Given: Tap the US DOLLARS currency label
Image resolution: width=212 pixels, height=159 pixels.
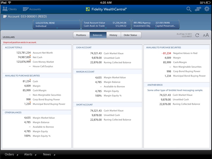Looking at the screenshot, I should point(9,37).
